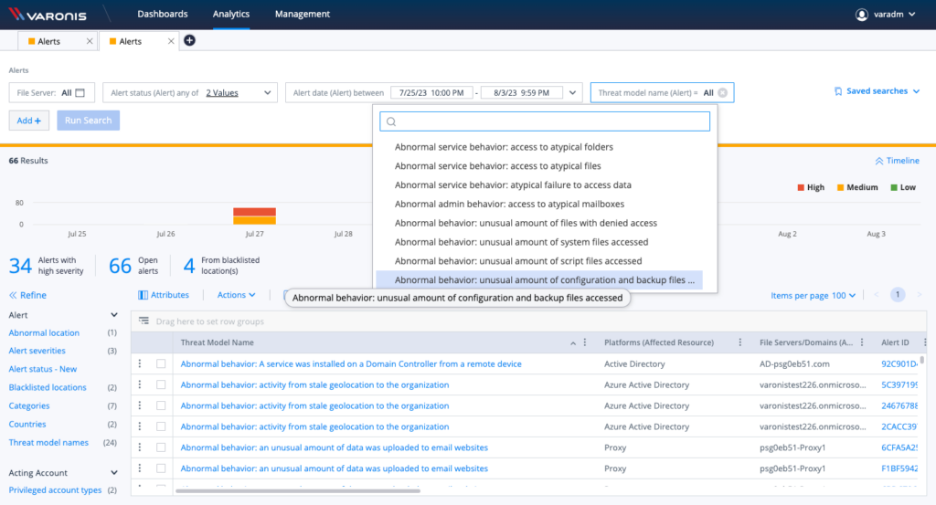Select 'access to atypical mailboxes' threat model

click(509, 204)
